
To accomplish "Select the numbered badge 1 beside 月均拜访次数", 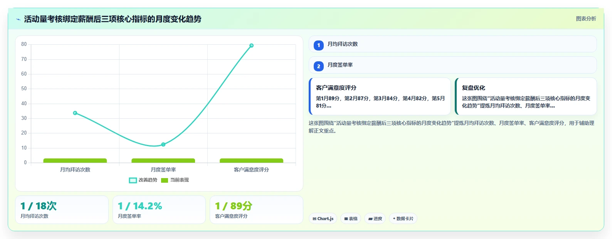I will tap(319, 45).
